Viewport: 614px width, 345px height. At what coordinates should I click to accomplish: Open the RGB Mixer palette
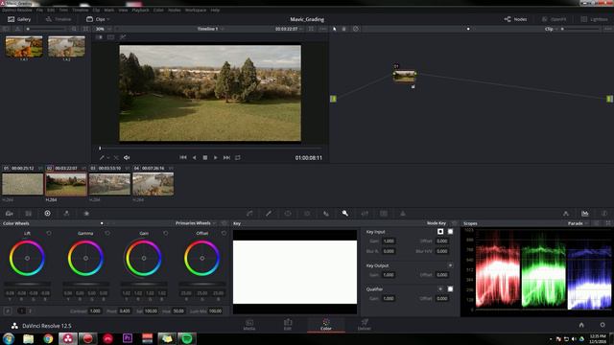pos(66,214)
